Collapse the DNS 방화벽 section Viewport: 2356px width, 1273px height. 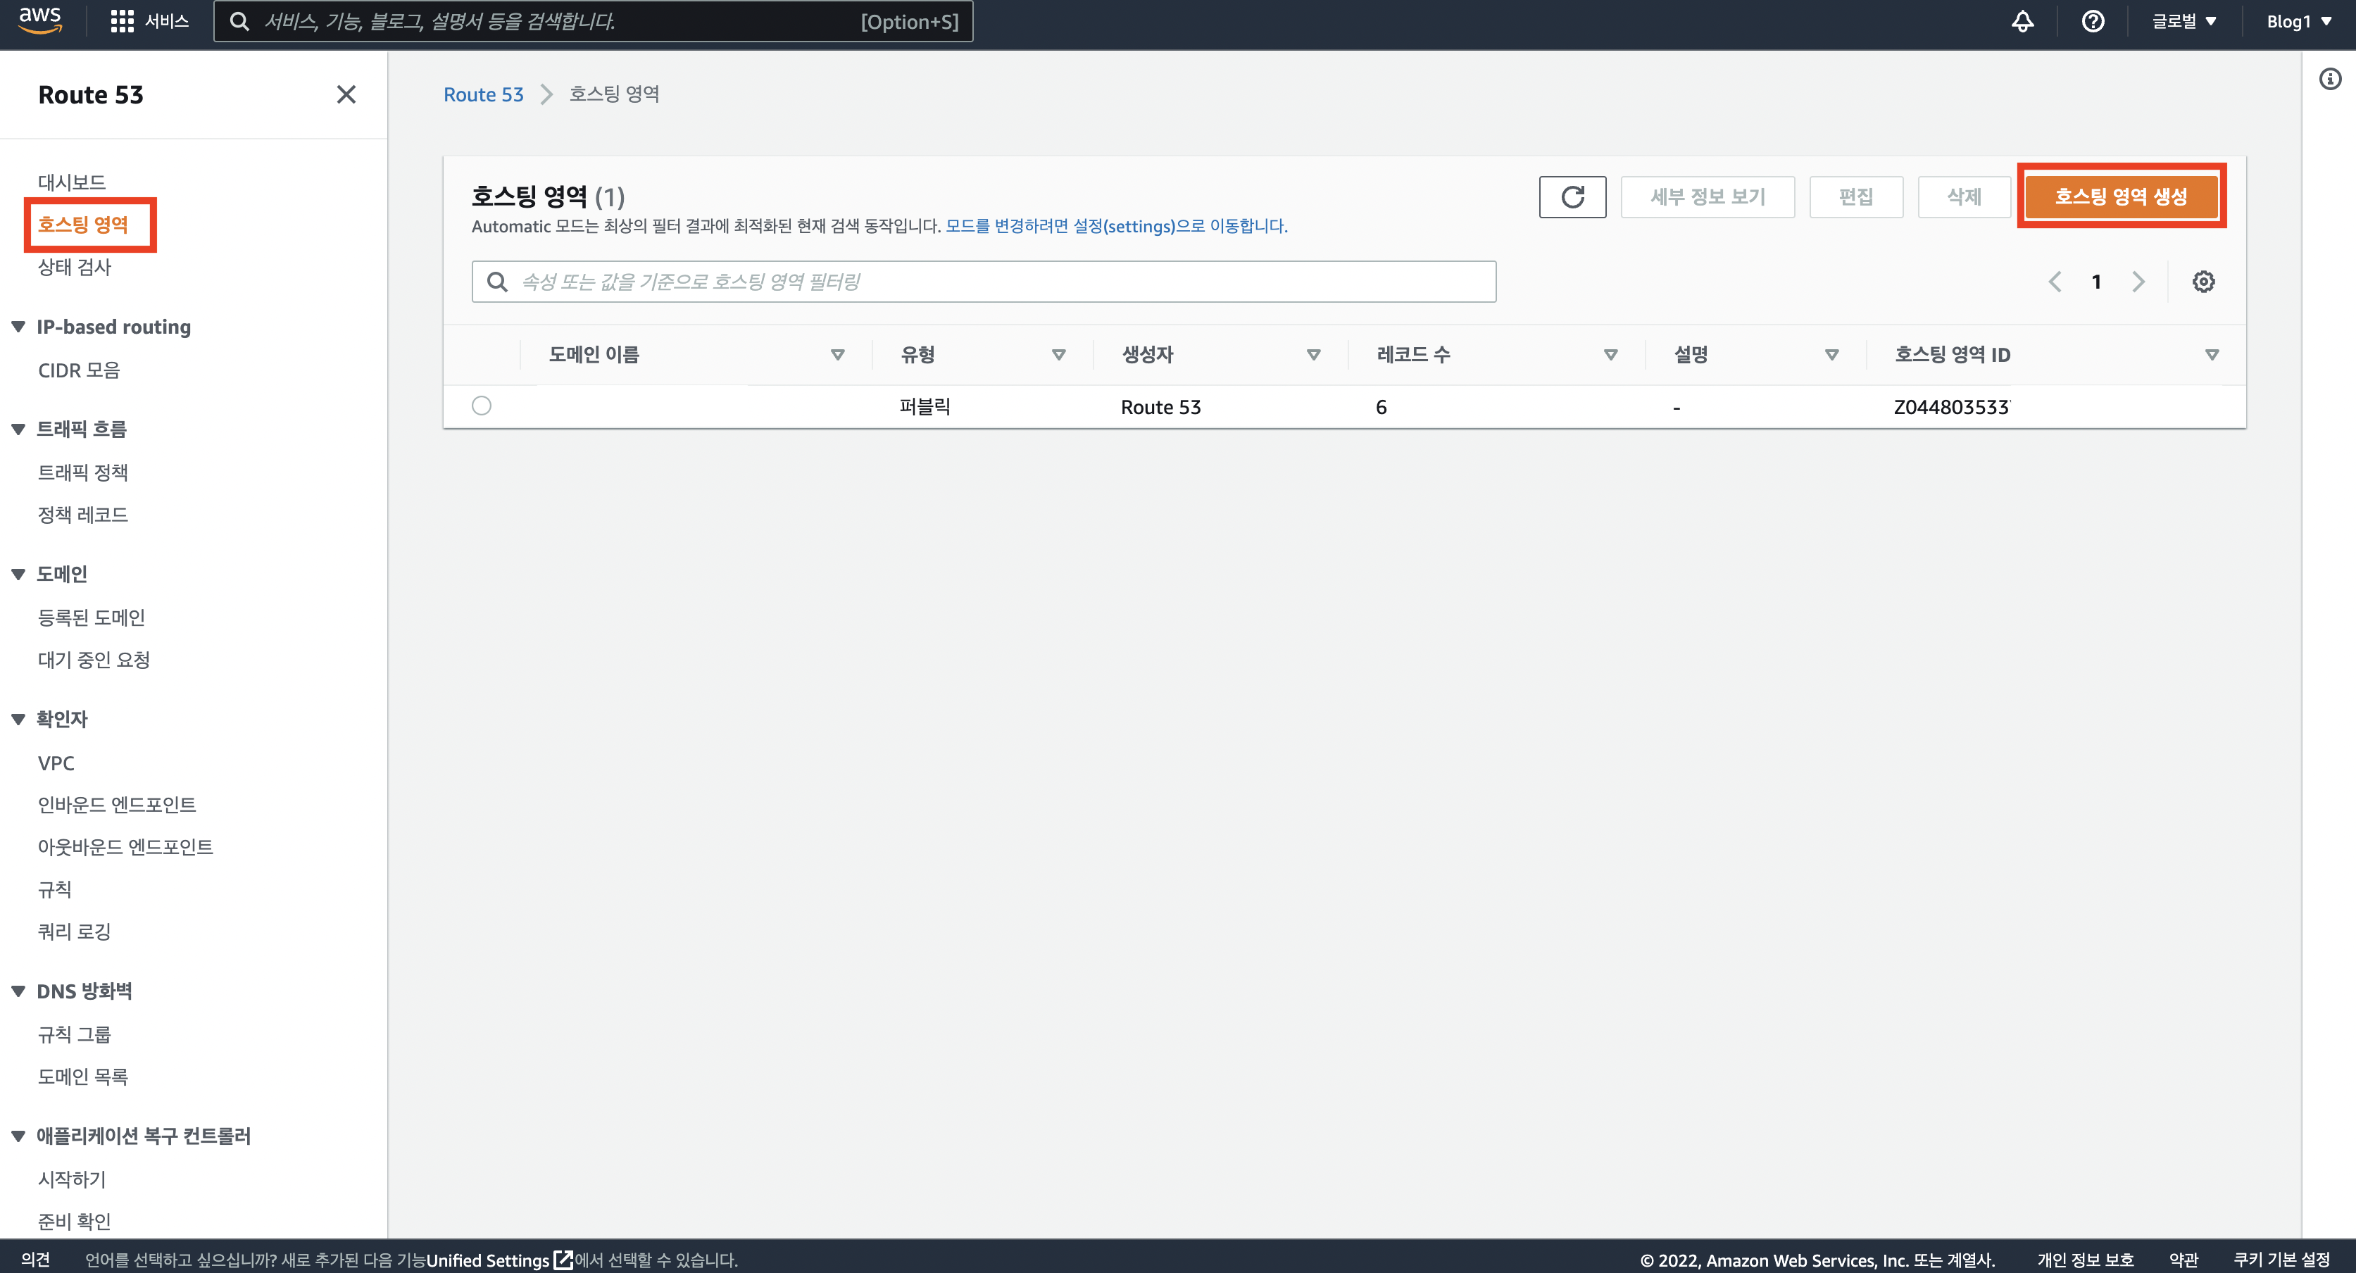tap(18, 991)
